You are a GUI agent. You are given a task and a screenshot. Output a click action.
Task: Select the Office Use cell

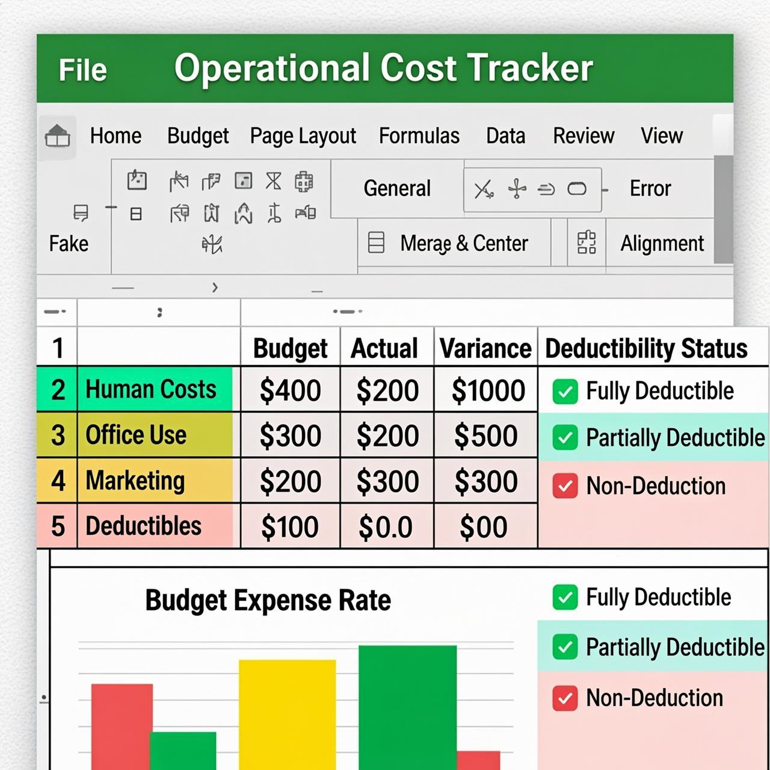point(159,435)
